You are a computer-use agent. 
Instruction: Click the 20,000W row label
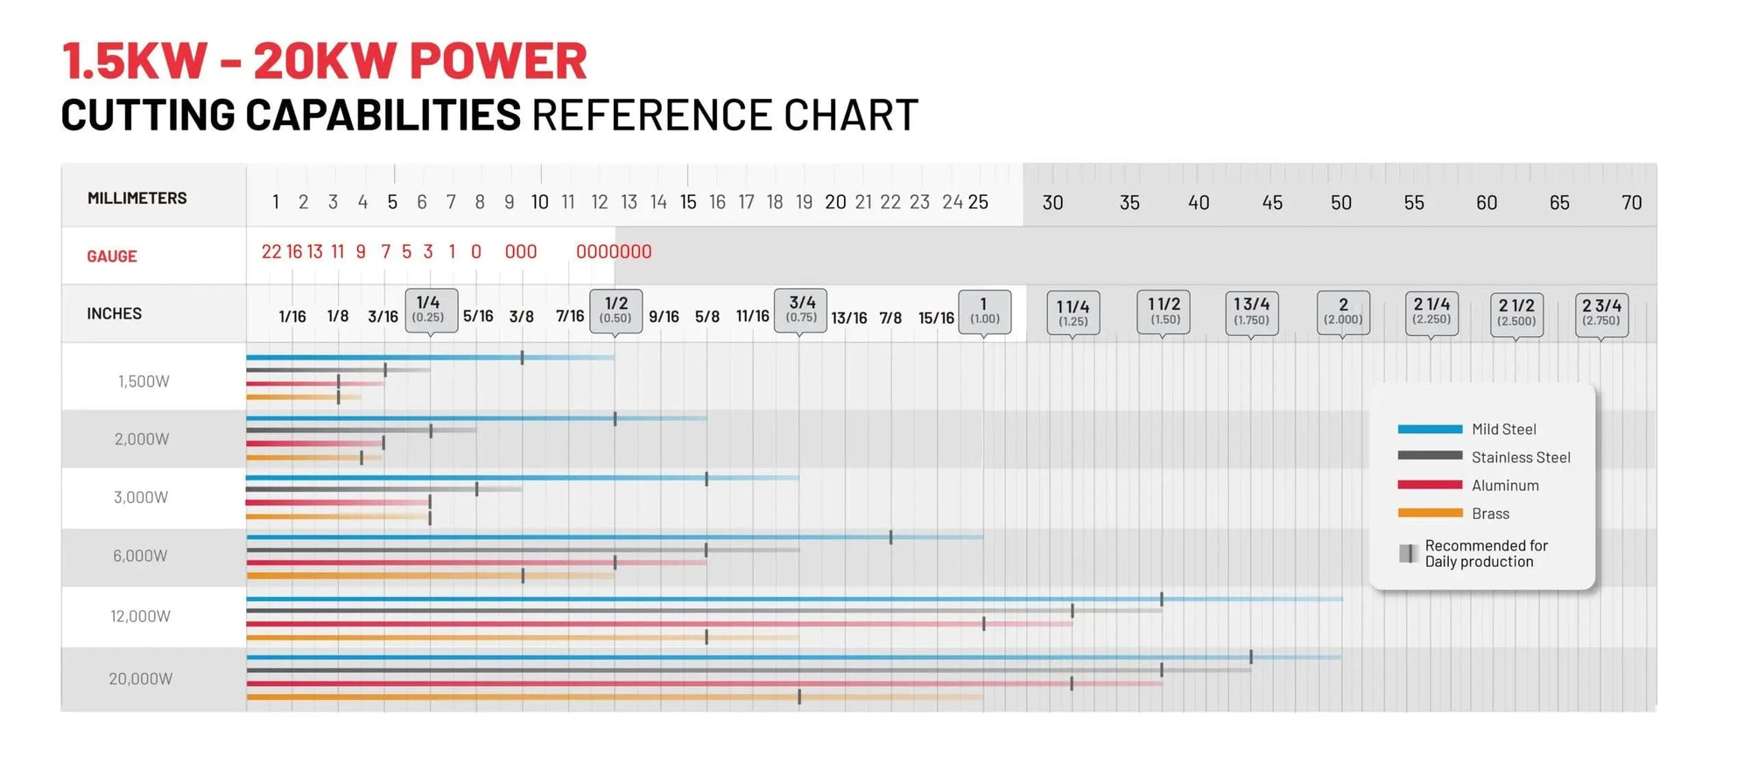[x=140, y=679]
